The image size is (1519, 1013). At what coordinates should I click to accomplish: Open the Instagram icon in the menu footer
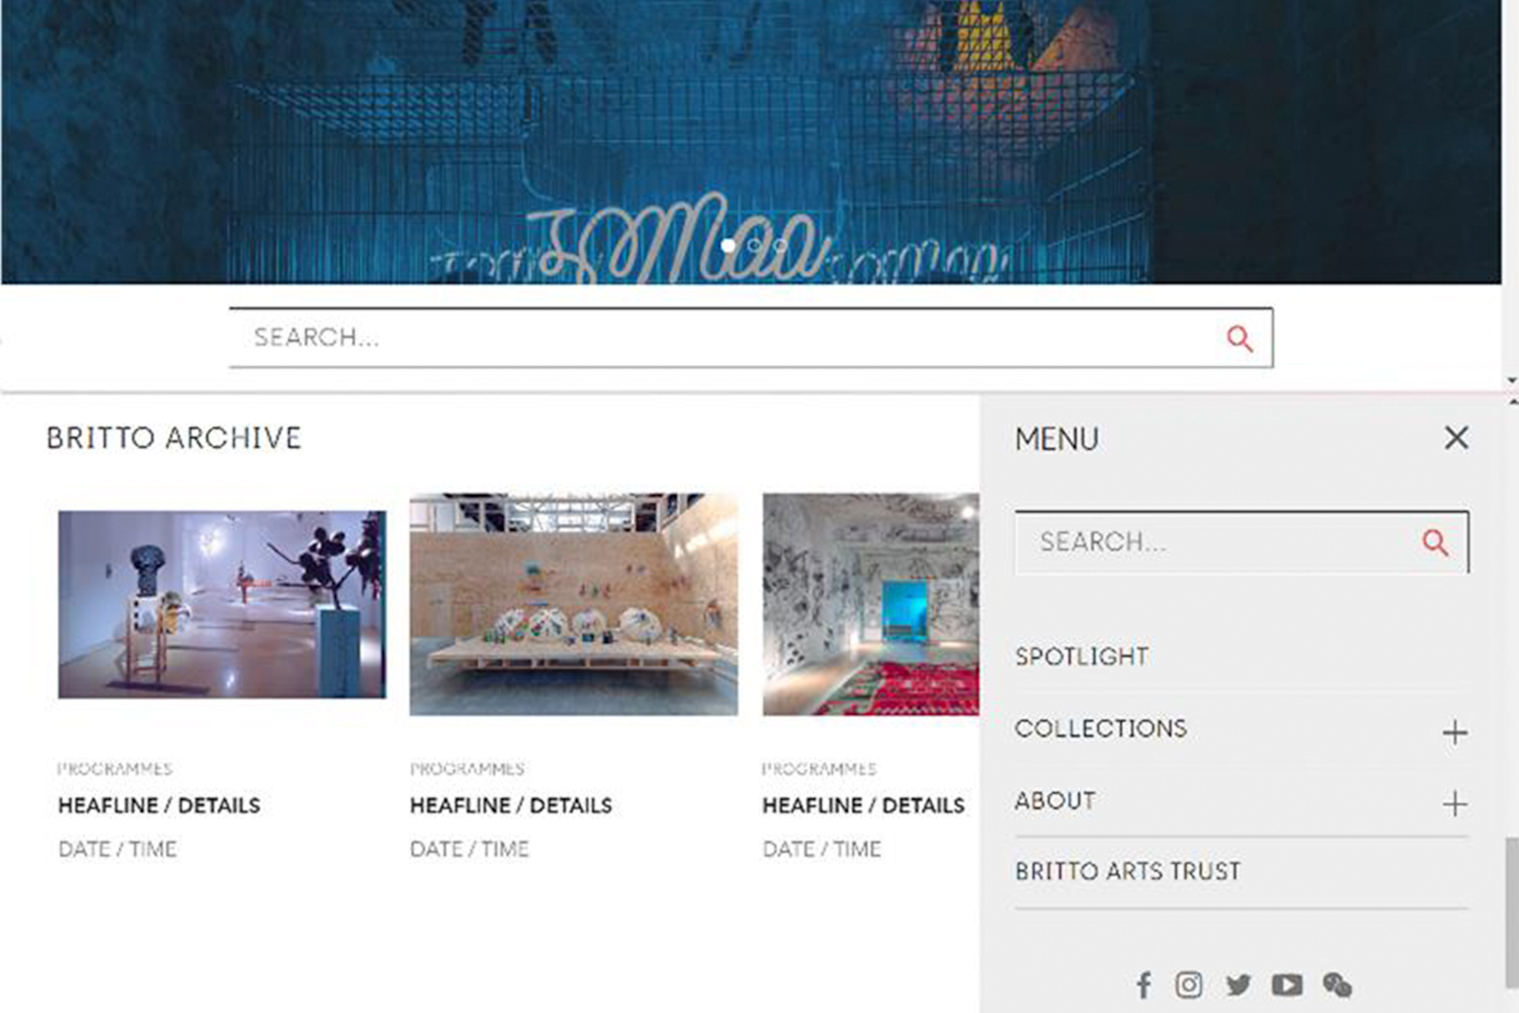click(x=1189, y=985)
